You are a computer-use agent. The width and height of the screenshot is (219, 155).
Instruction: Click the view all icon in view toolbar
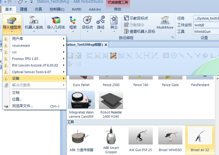click(x=70, y=56)
